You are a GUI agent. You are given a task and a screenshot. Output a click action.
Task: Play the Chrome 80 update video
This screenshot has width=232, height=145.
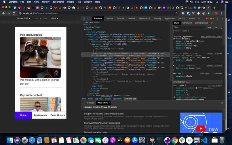pos(201,128)
